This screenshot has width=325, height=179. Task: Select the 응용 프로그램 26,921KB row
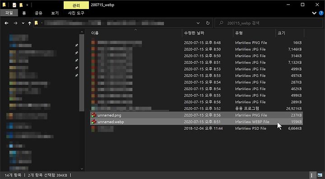[x=196, y=109]
